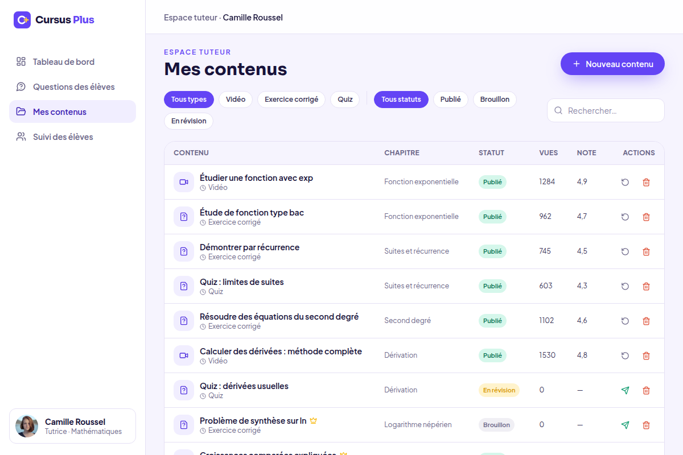The width and height of the screenshot is (683, 455).
Task: Click views value 1530
Action: tap(547, 355)
